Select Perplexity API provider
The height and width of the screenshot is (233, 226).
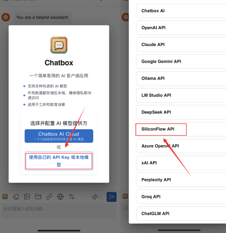(181, 180)
